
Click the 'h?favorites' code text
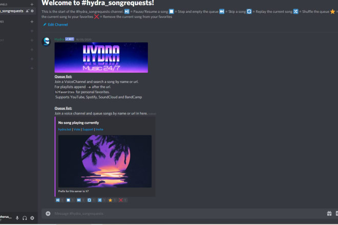click(x=65, y=92)
